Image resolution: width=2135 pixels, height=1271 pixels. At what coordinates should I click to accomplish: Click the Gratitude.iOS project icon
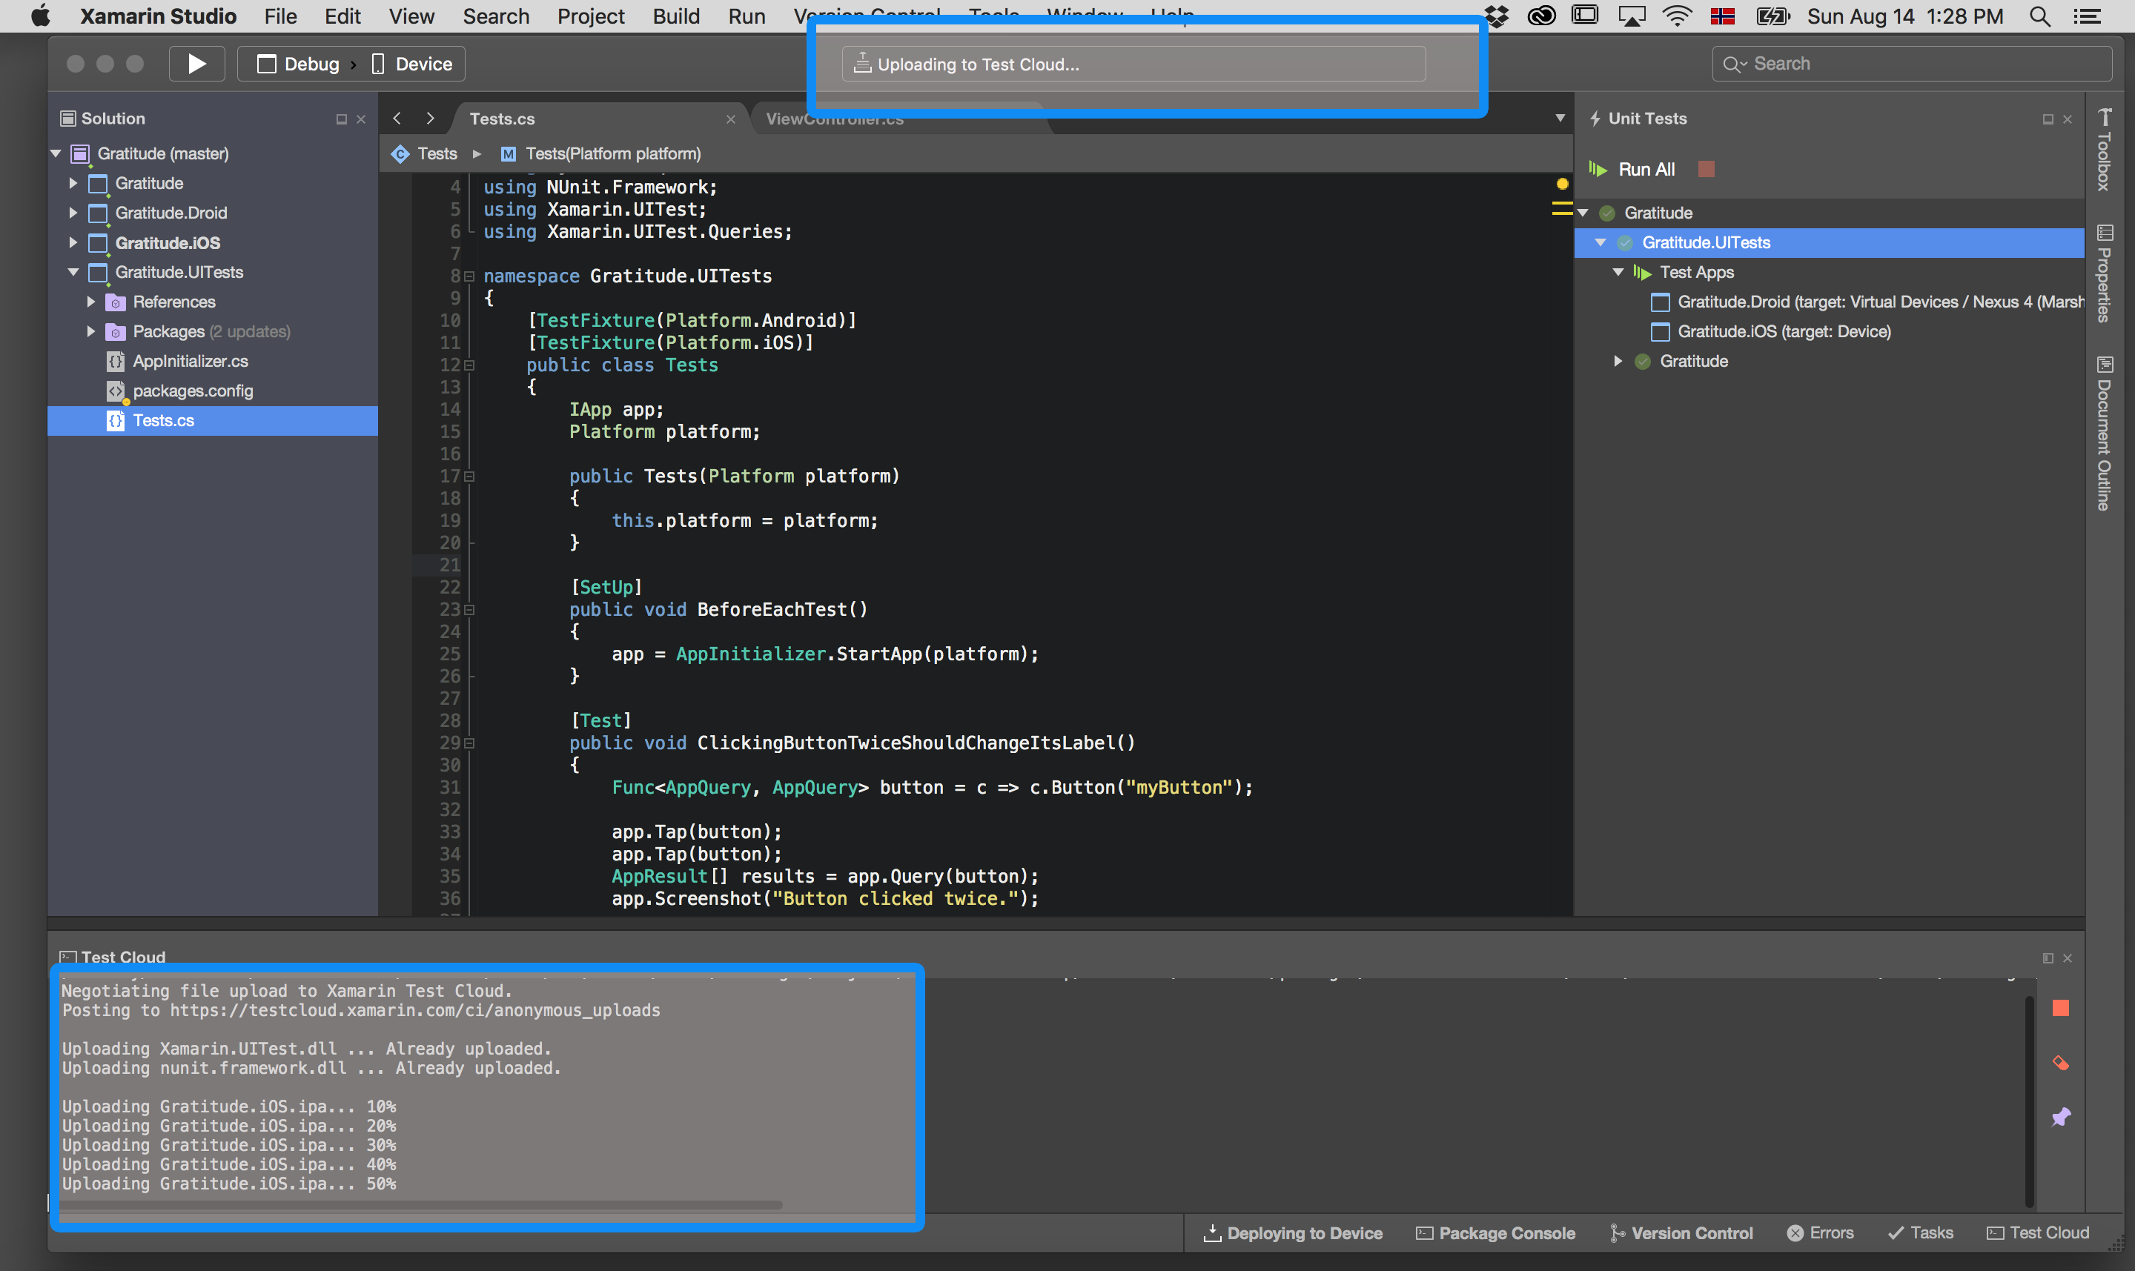(99, 243)
